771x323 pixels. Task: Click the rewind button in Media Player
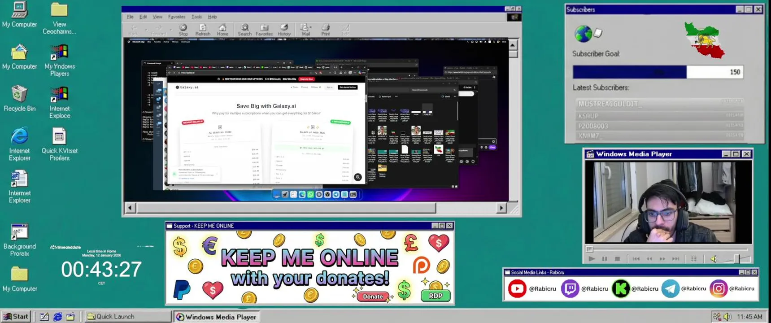point(649,259)
